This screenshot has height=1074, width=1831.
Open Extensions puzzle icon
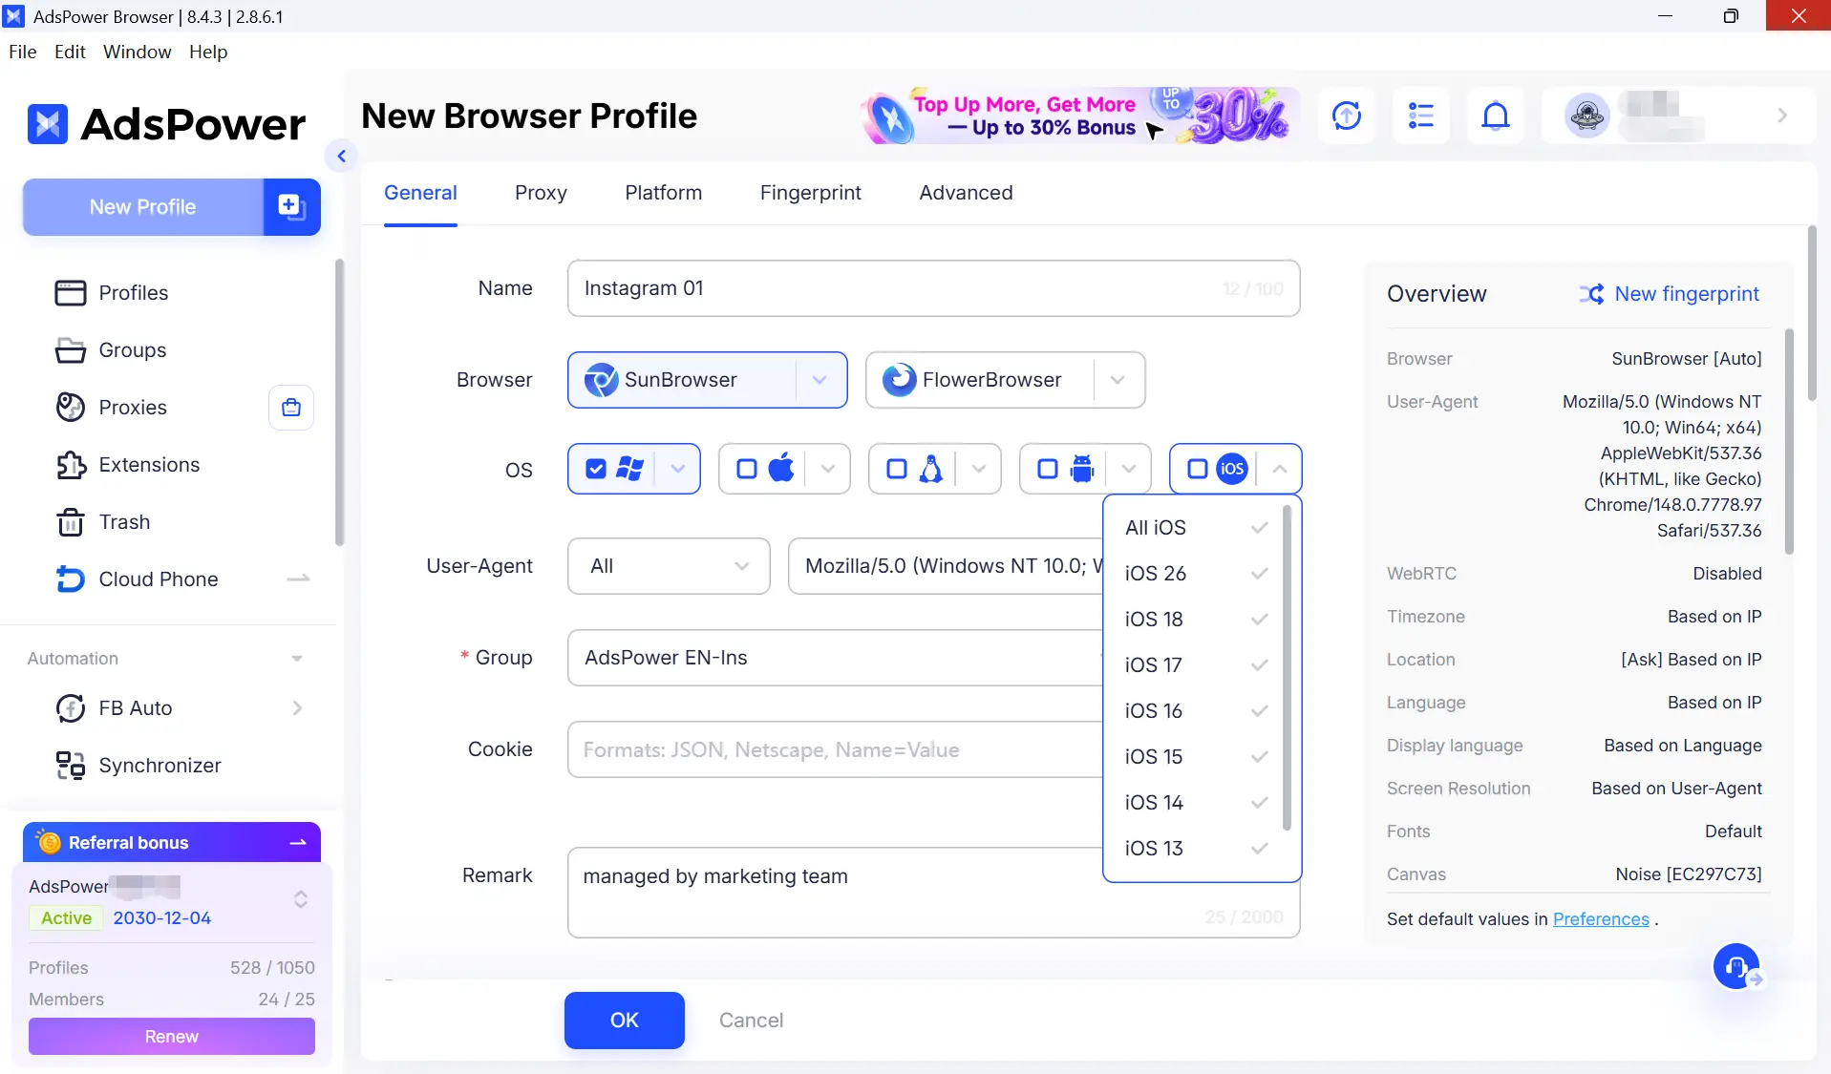pyautogui.click(x=71, y=465)
